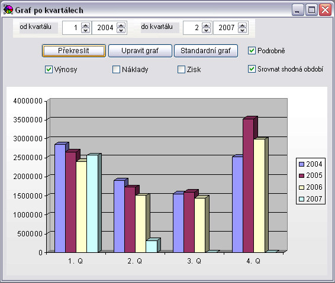Increase the ending quarter number
335x283 pixels.
click(x=206, y=25)
